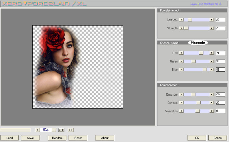Click the left arrow of Contrast slider
This screenshot has width=229, height=142.
[181, 103]
